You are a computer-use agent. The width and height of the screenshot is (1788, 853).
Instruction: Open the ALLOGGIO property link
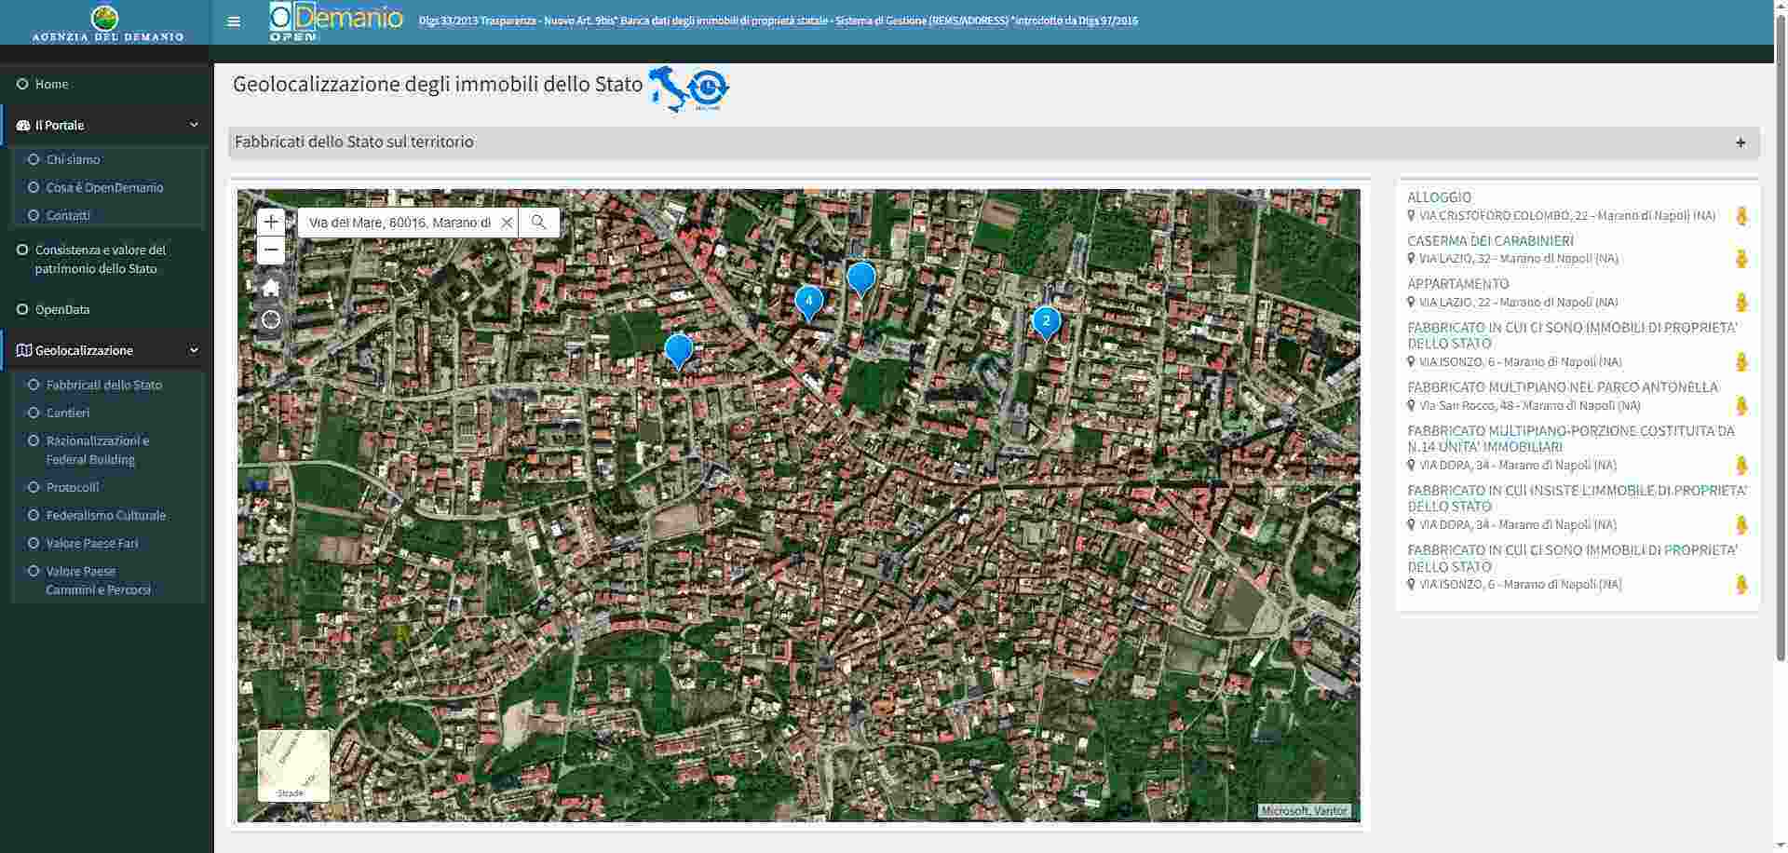click(1439, 197)
